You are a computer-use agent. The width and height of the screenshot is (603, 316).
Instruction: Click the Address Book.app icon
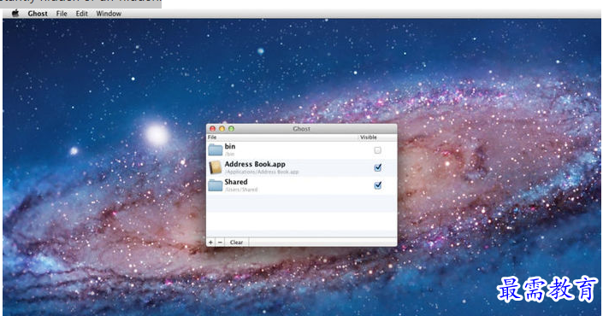(216, 167)
